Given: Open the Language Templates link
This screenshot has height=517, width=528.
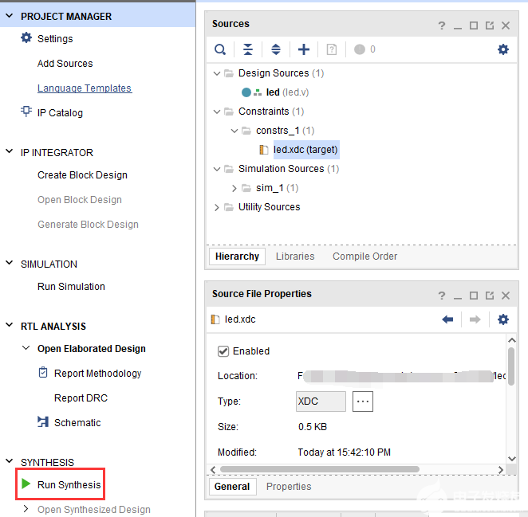Looking at the screenshot, I should [x=85, y=88].
